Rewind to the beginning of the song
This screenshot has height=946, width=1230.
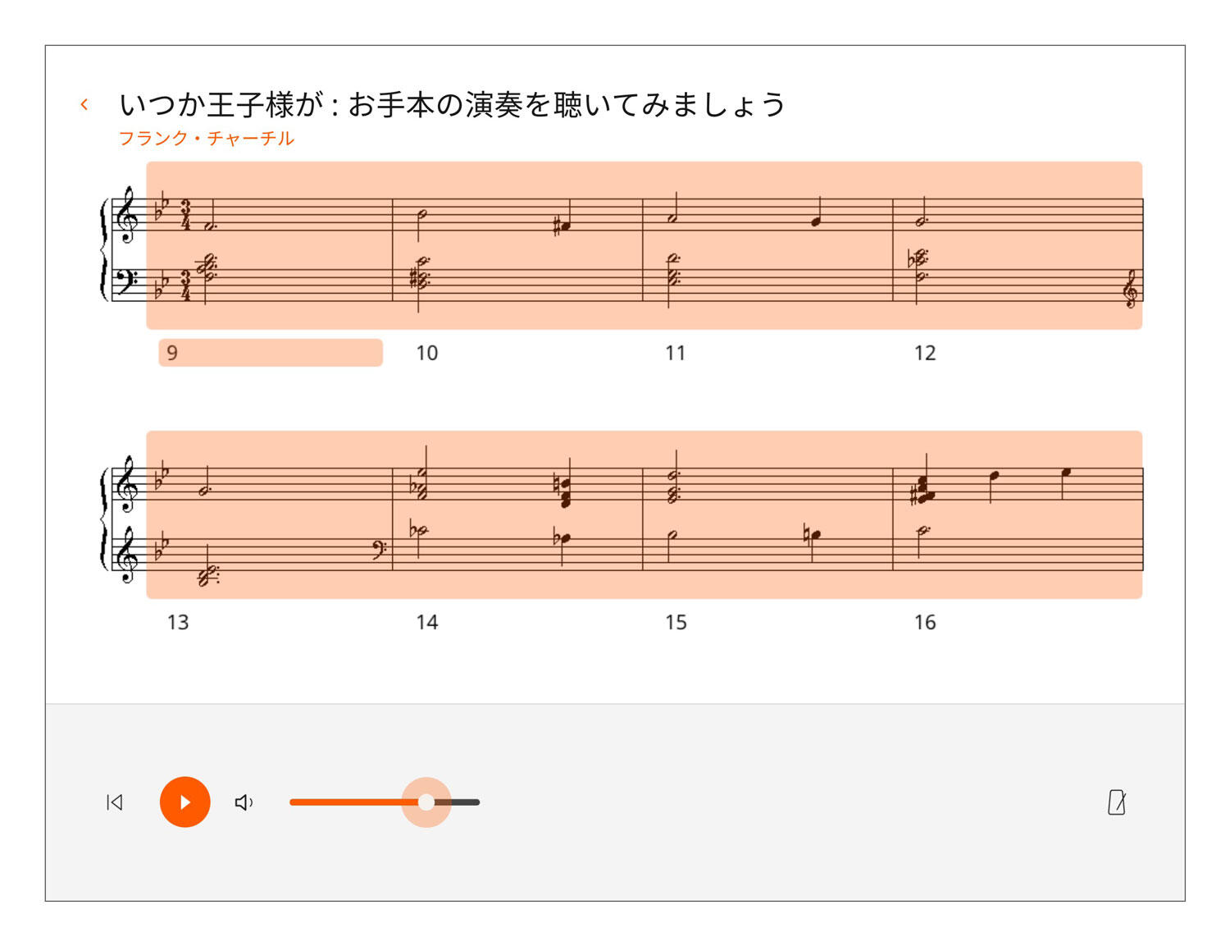(x=115, y=802)
